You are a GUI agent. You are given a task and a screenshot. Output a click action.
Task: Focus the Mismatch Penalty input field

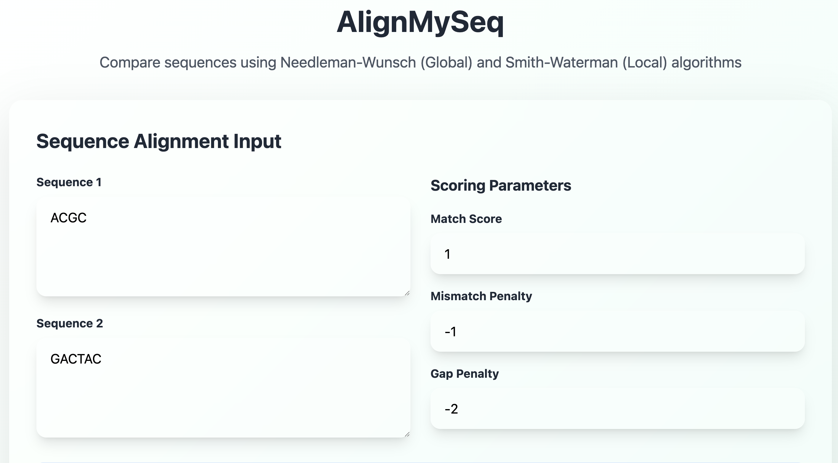pyautogui.click(x=617, y=331)
